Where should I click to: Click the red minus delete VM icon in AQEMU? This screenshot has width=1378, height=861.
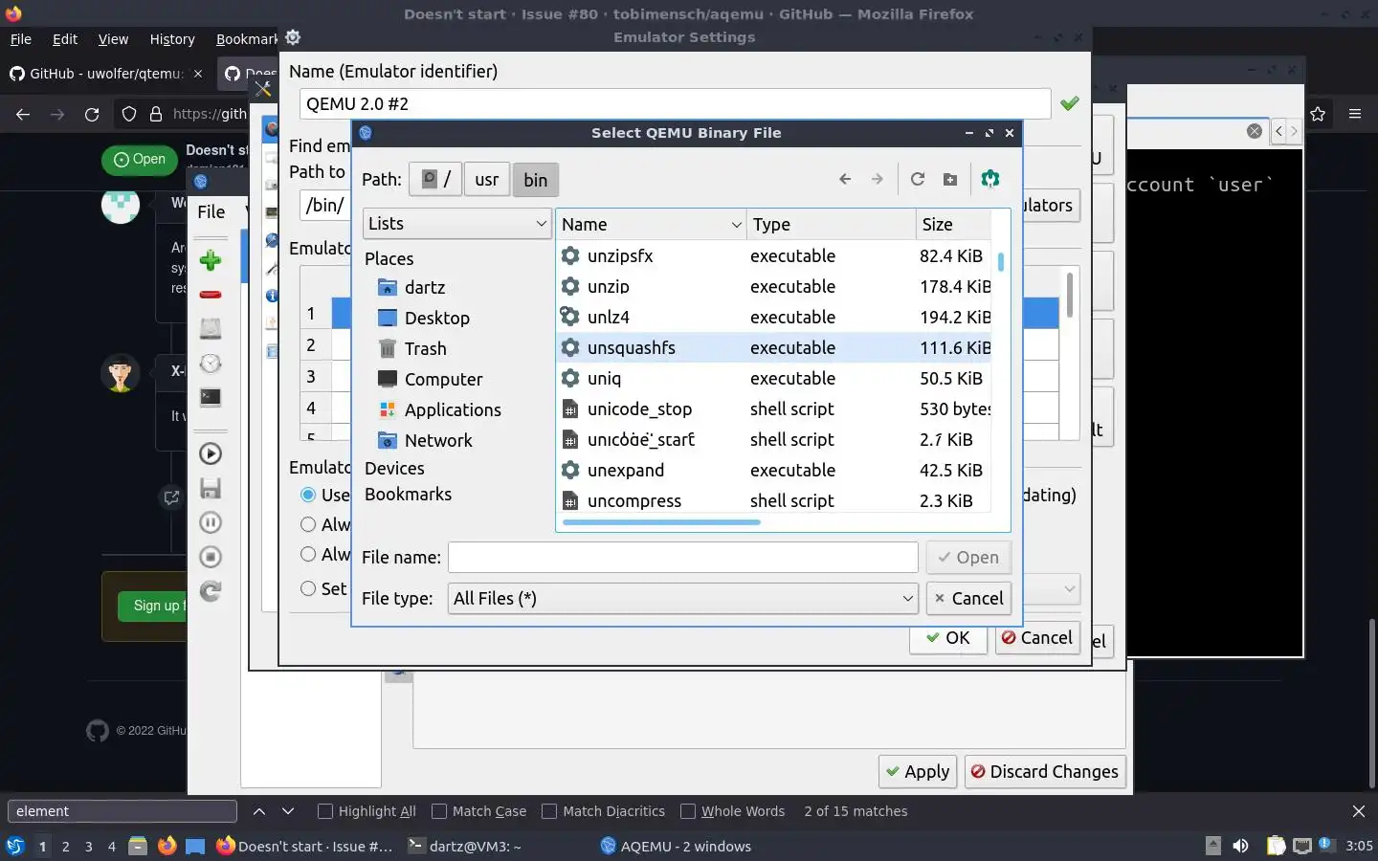tap(211, 295)
